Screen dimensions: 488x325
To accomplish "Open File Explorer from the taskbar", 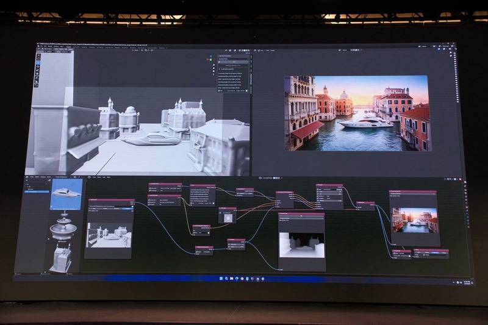I will click(x=232, y=279).
